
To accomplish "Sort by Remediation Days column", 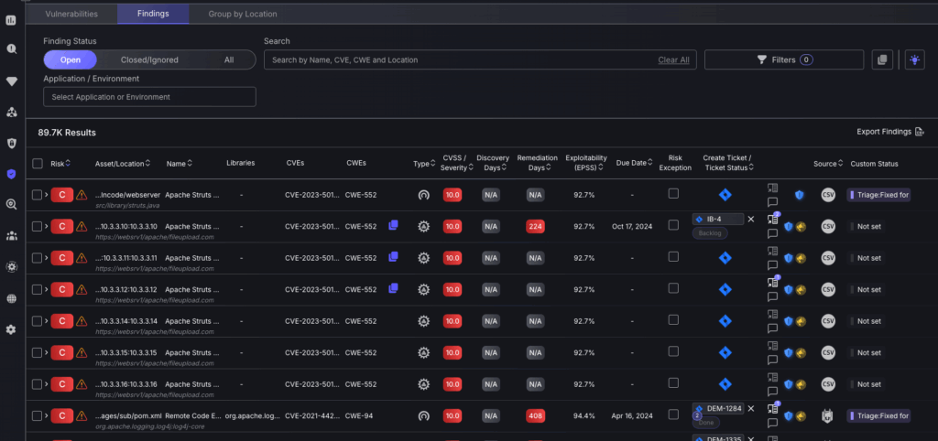I will [x=537, y=163].
